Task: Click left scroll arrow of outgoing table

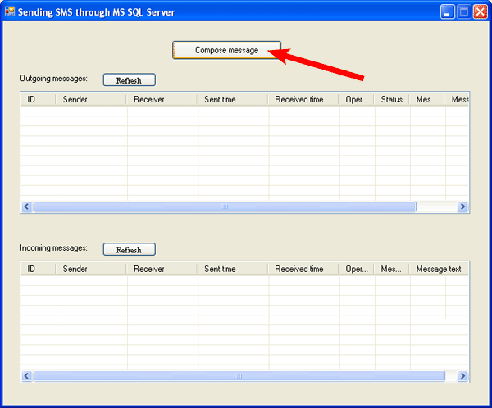Action: pos(27,206)
